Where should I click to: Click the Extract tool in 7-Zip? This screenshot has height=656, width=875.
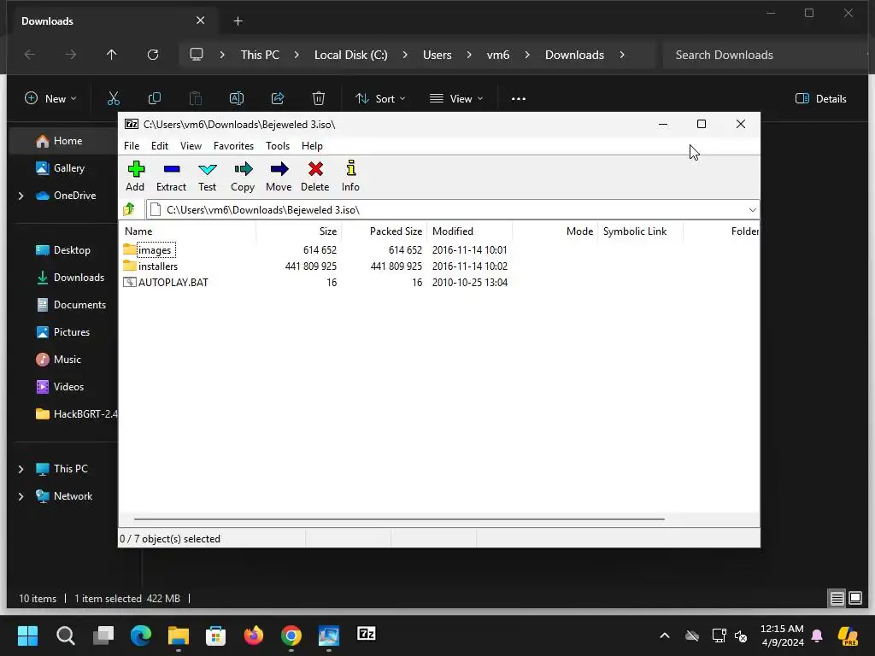tap(171, 176)
